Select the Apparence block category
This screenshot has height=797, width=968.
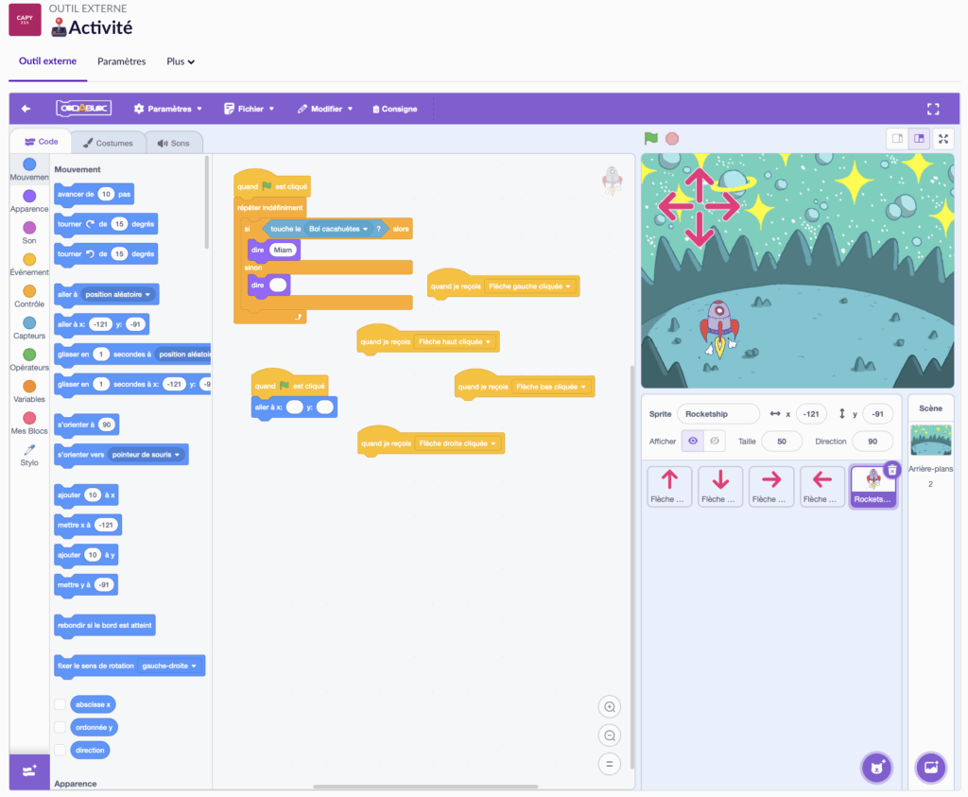point(29,201)
